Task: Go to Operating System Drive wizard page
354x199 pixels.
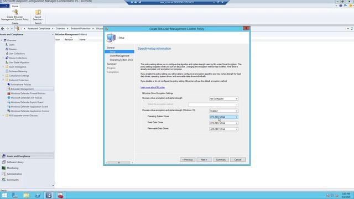Action: click(x=121, y=60)
